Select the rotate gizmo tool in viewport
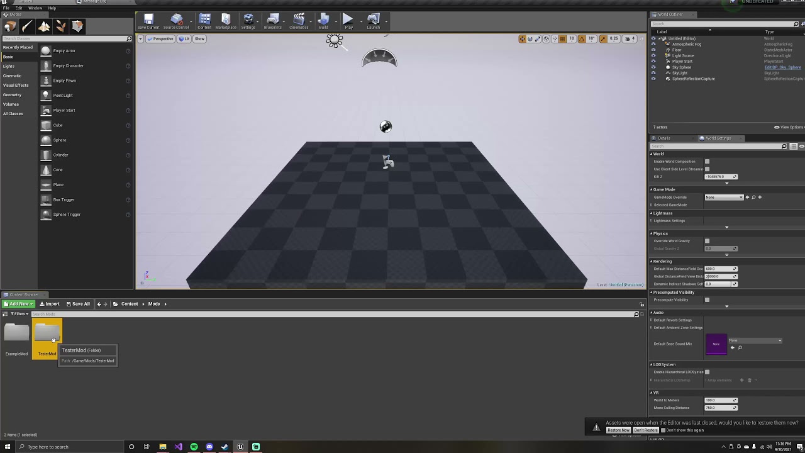Viewport: 805px width, 453px height. 530,39
